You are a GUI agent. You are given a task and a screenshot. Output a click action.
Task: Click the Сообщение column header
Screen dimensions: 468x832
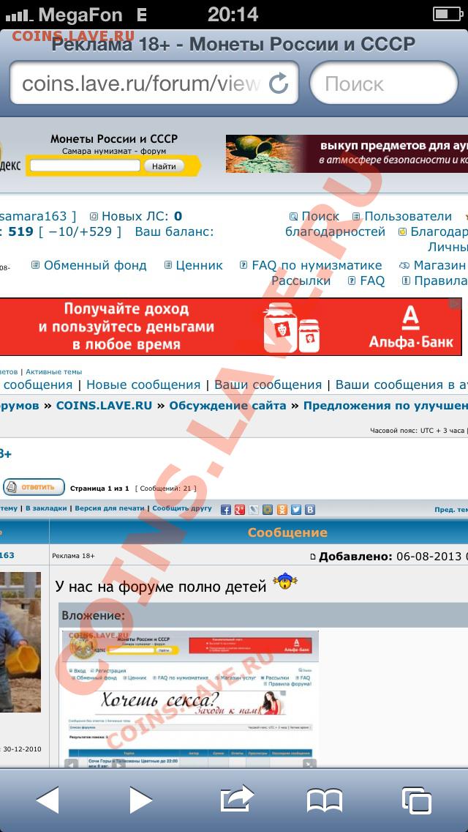287,532
